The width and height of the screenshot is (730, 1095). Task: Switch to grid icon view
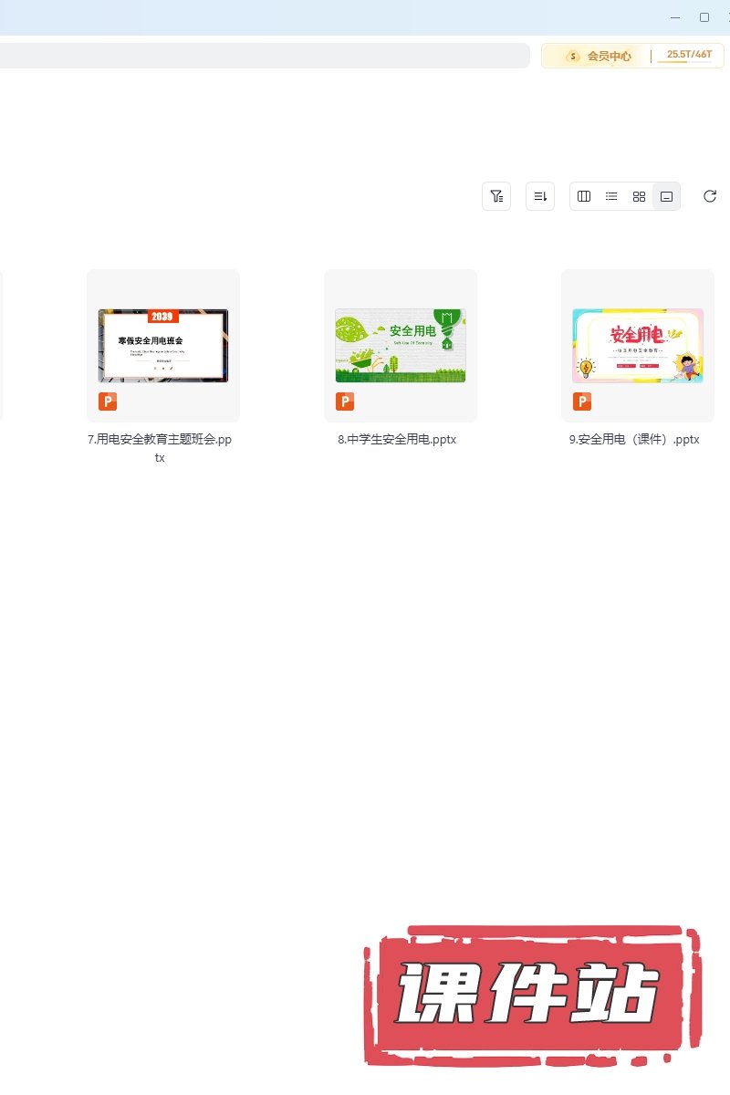pyautogui.click(x=639, y=196)
